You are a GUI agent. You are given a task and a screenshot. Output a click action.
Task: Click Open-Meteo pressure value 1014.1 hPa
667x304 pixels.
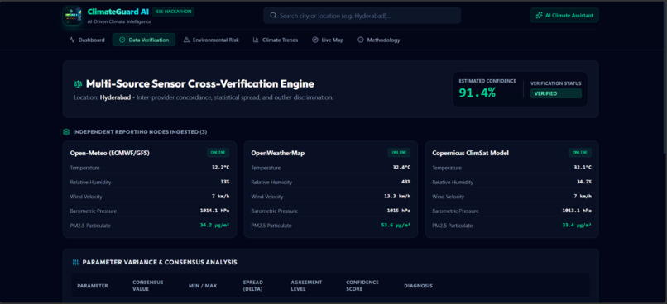pos(215,211)
